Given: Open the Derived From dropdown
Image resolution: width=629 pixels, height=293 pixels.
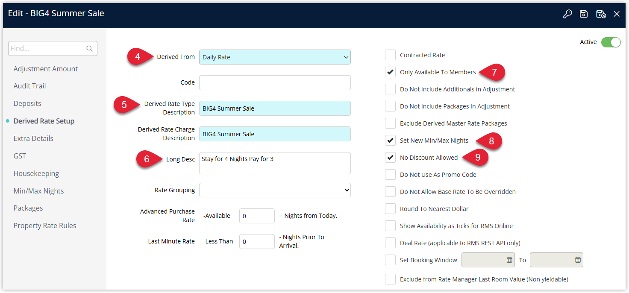Looking at the screenshot, I should (x=275, y=57).
